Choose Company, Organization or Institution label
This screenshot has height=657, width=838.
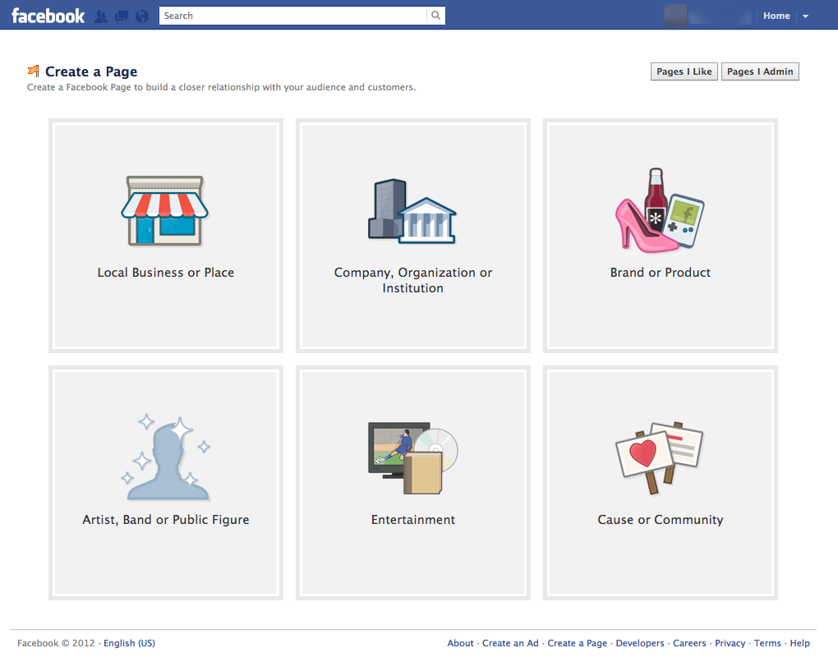coord(413,280)
